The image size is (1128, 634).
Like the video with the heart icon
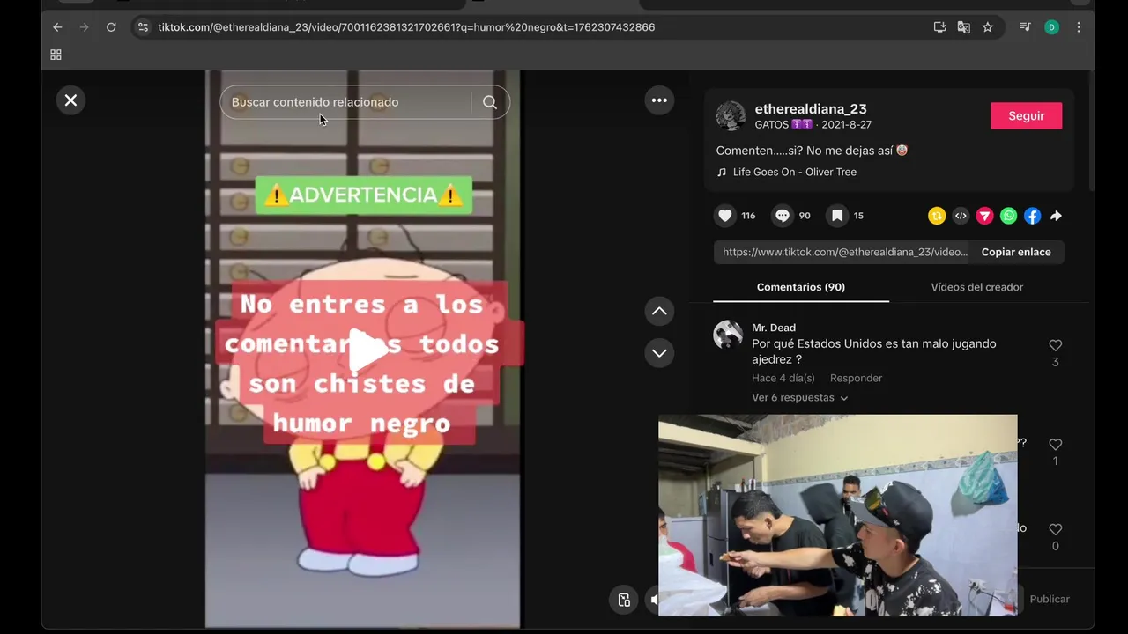(x=725, y=216)
